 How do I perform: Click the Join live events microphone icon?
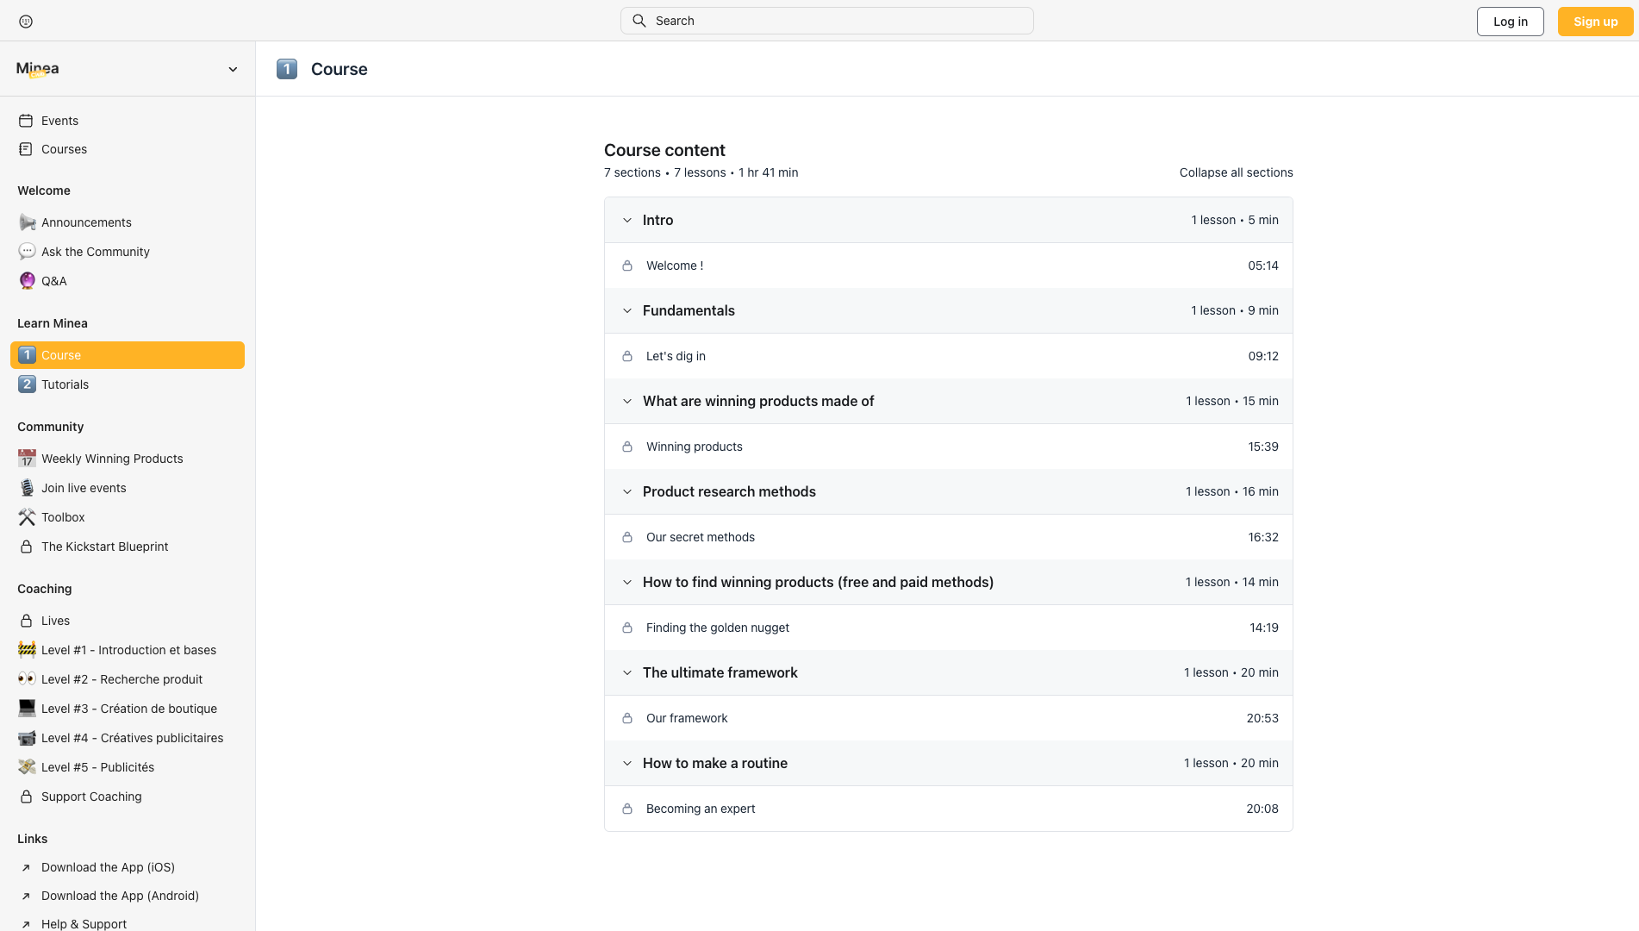[x=27, y=488]
